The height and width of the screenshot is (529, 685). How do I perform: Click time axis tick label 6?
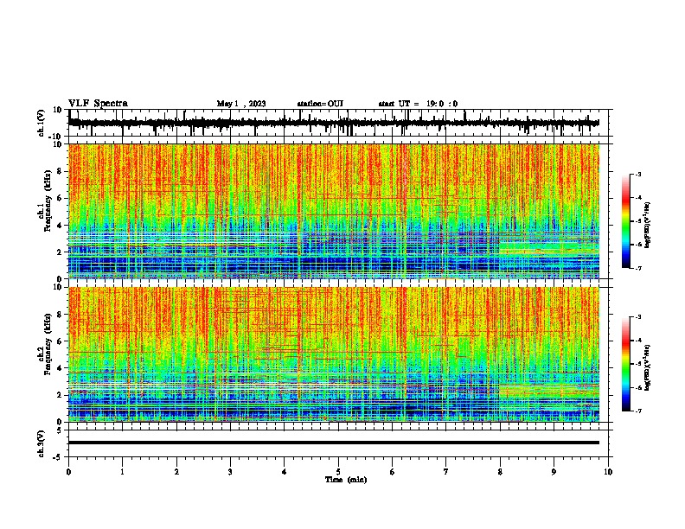(x=393, y=472)
